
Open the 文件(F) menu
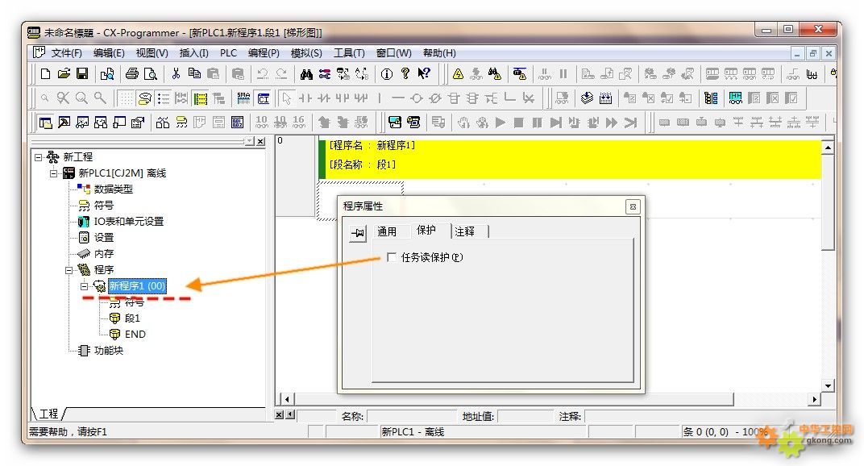(66, 53)
